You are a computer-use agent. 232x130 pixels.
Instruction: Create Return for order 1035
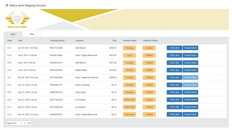[x=190, y=92]
